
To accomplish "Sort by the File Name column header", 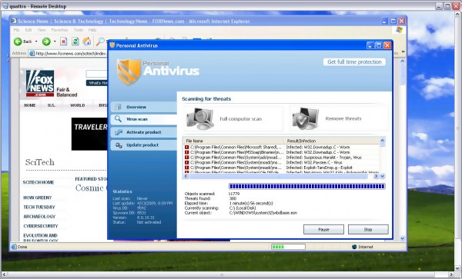I will [233, 141].
